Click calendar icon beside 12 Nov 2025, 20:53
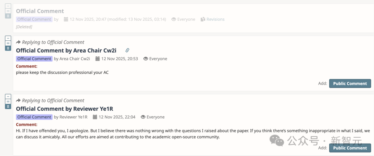The height and width of the screenshot is (156, 374). coord(98,59)
